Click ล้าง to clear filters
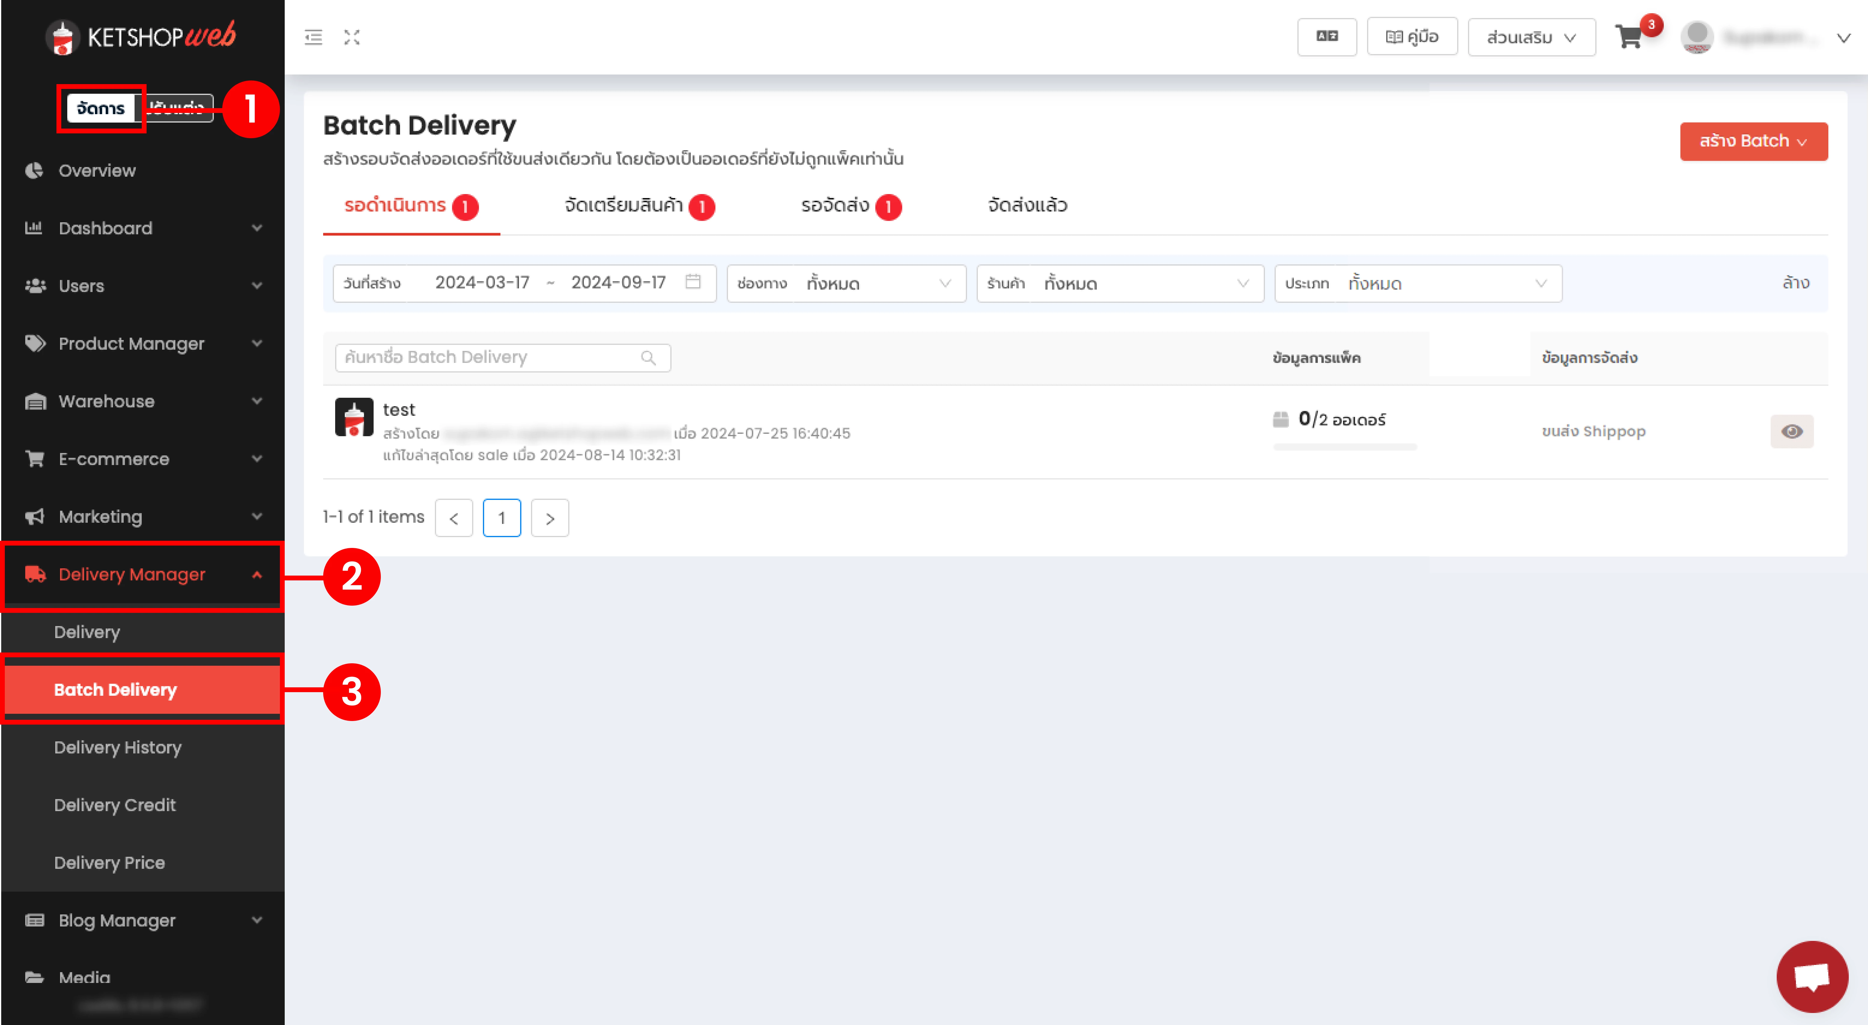1868x1025 pixels. click(1796, 283)
